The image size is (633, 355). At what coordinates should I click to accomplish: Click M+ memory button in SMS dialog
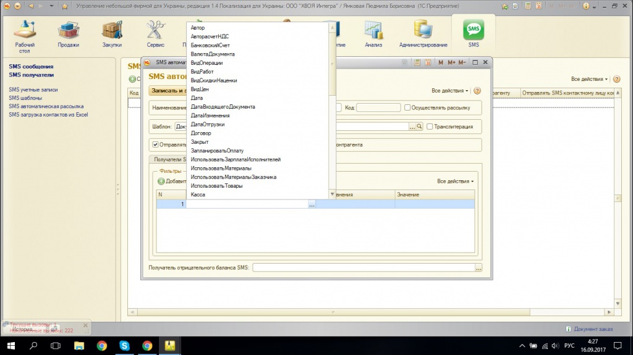tap(451, 62)
